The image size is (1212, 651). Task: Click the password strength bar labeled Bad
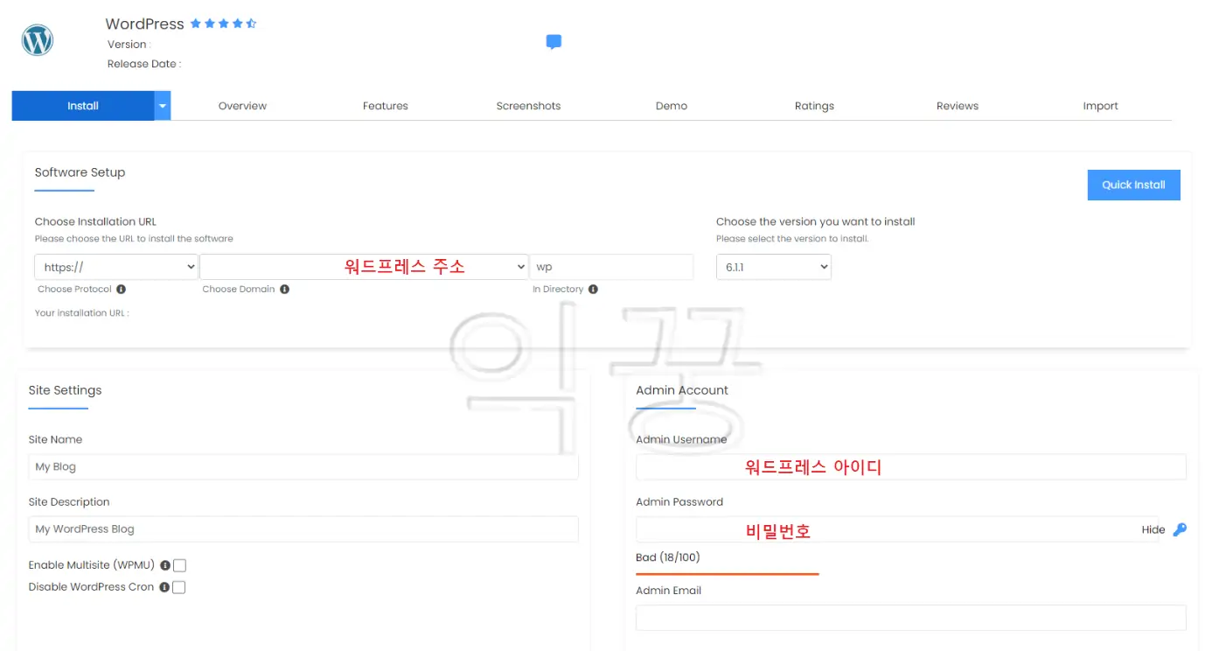(727, 573)
